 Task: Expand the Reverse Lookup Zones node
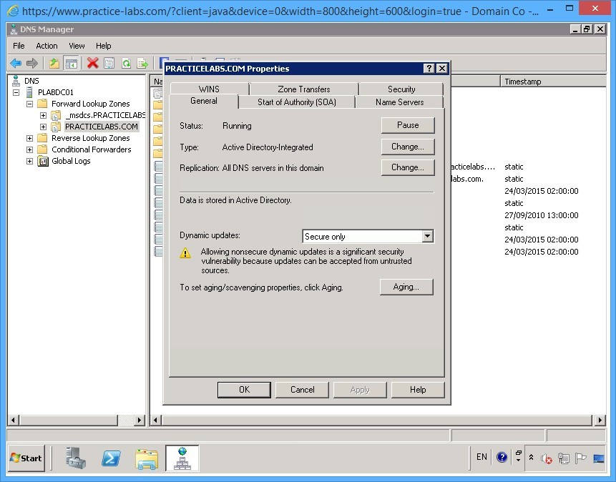point(29,137)
